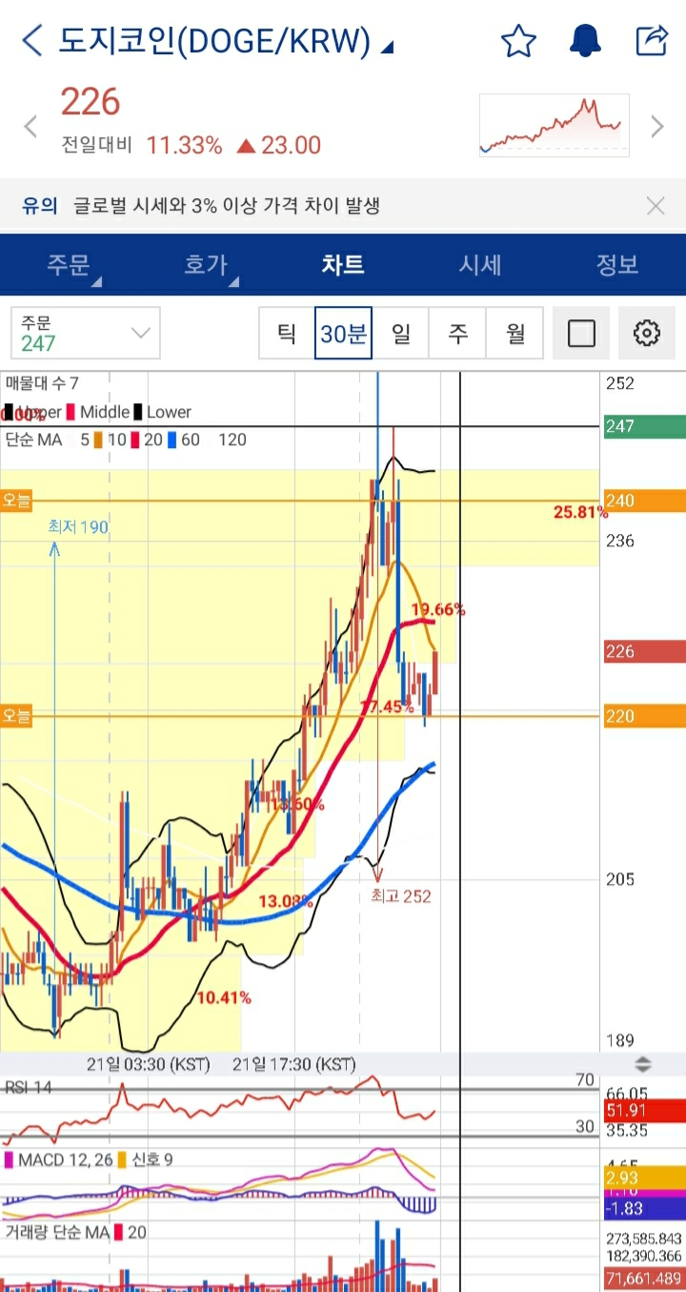Viewport: 686px width, 1292px height.
Task: Switch to the 정보 tab
Action: pos(617,264)
